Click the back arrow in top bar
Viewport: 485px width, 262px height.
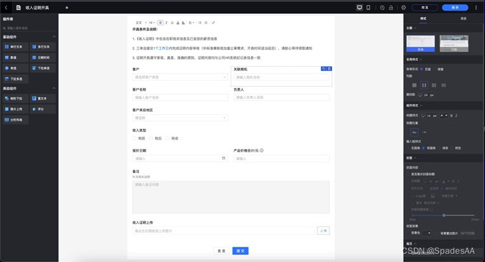(x=6, y=8)
